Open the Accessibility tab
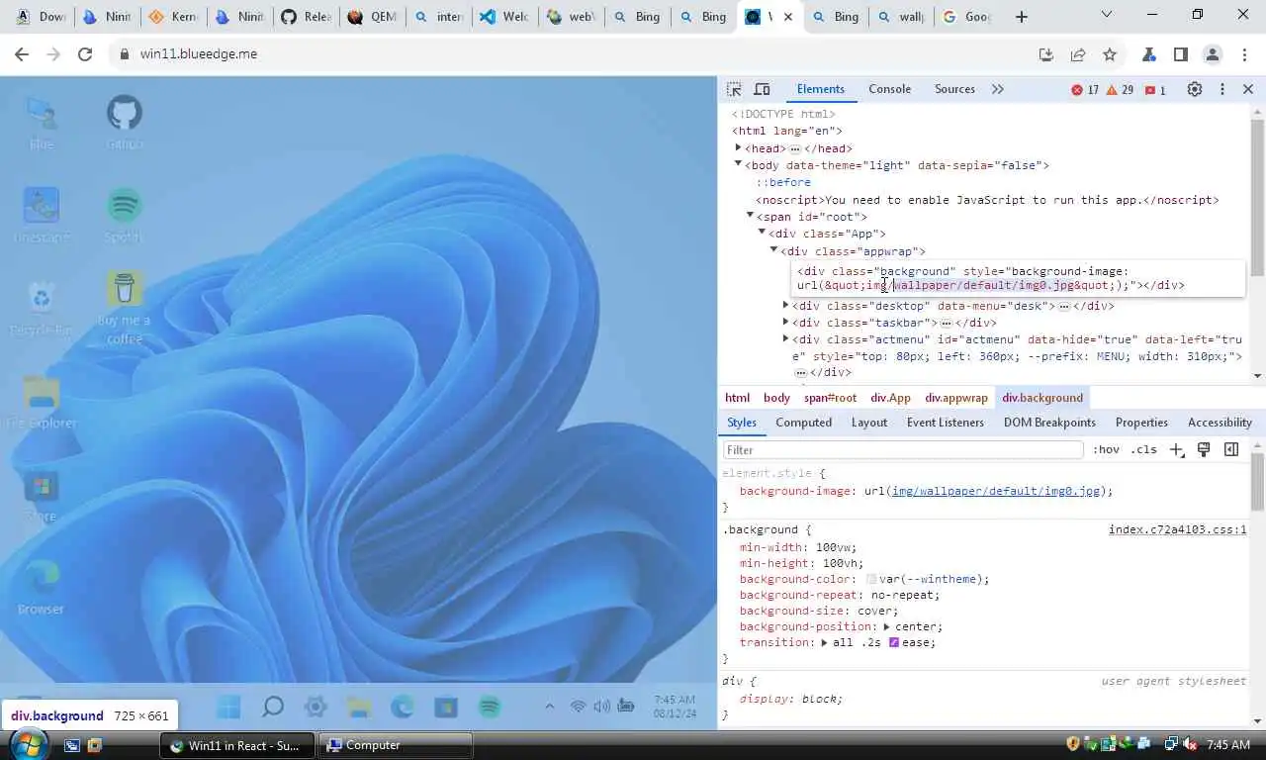This screenshot has width=1266, height=760. pos(1220,423)
